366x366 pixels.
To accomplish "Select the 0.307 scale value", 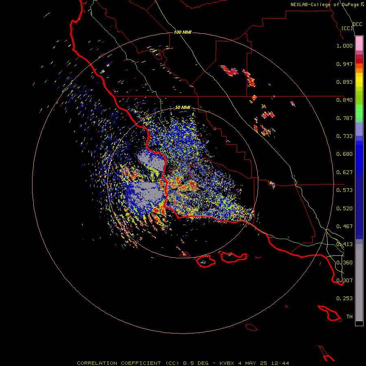I will (344, 281).
